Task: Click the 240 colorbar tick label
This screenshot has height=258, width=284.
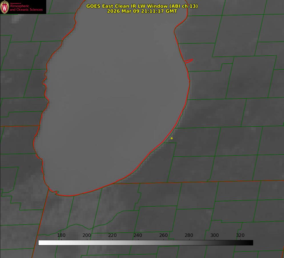Action: coord(138,235)
